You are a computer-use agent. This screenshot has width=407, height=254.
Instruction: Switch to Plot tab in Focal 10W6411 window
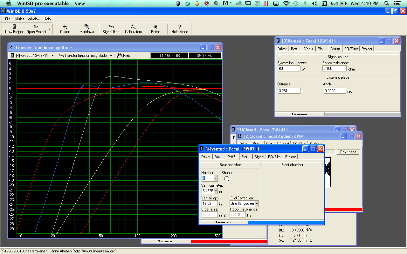(321, 49)
